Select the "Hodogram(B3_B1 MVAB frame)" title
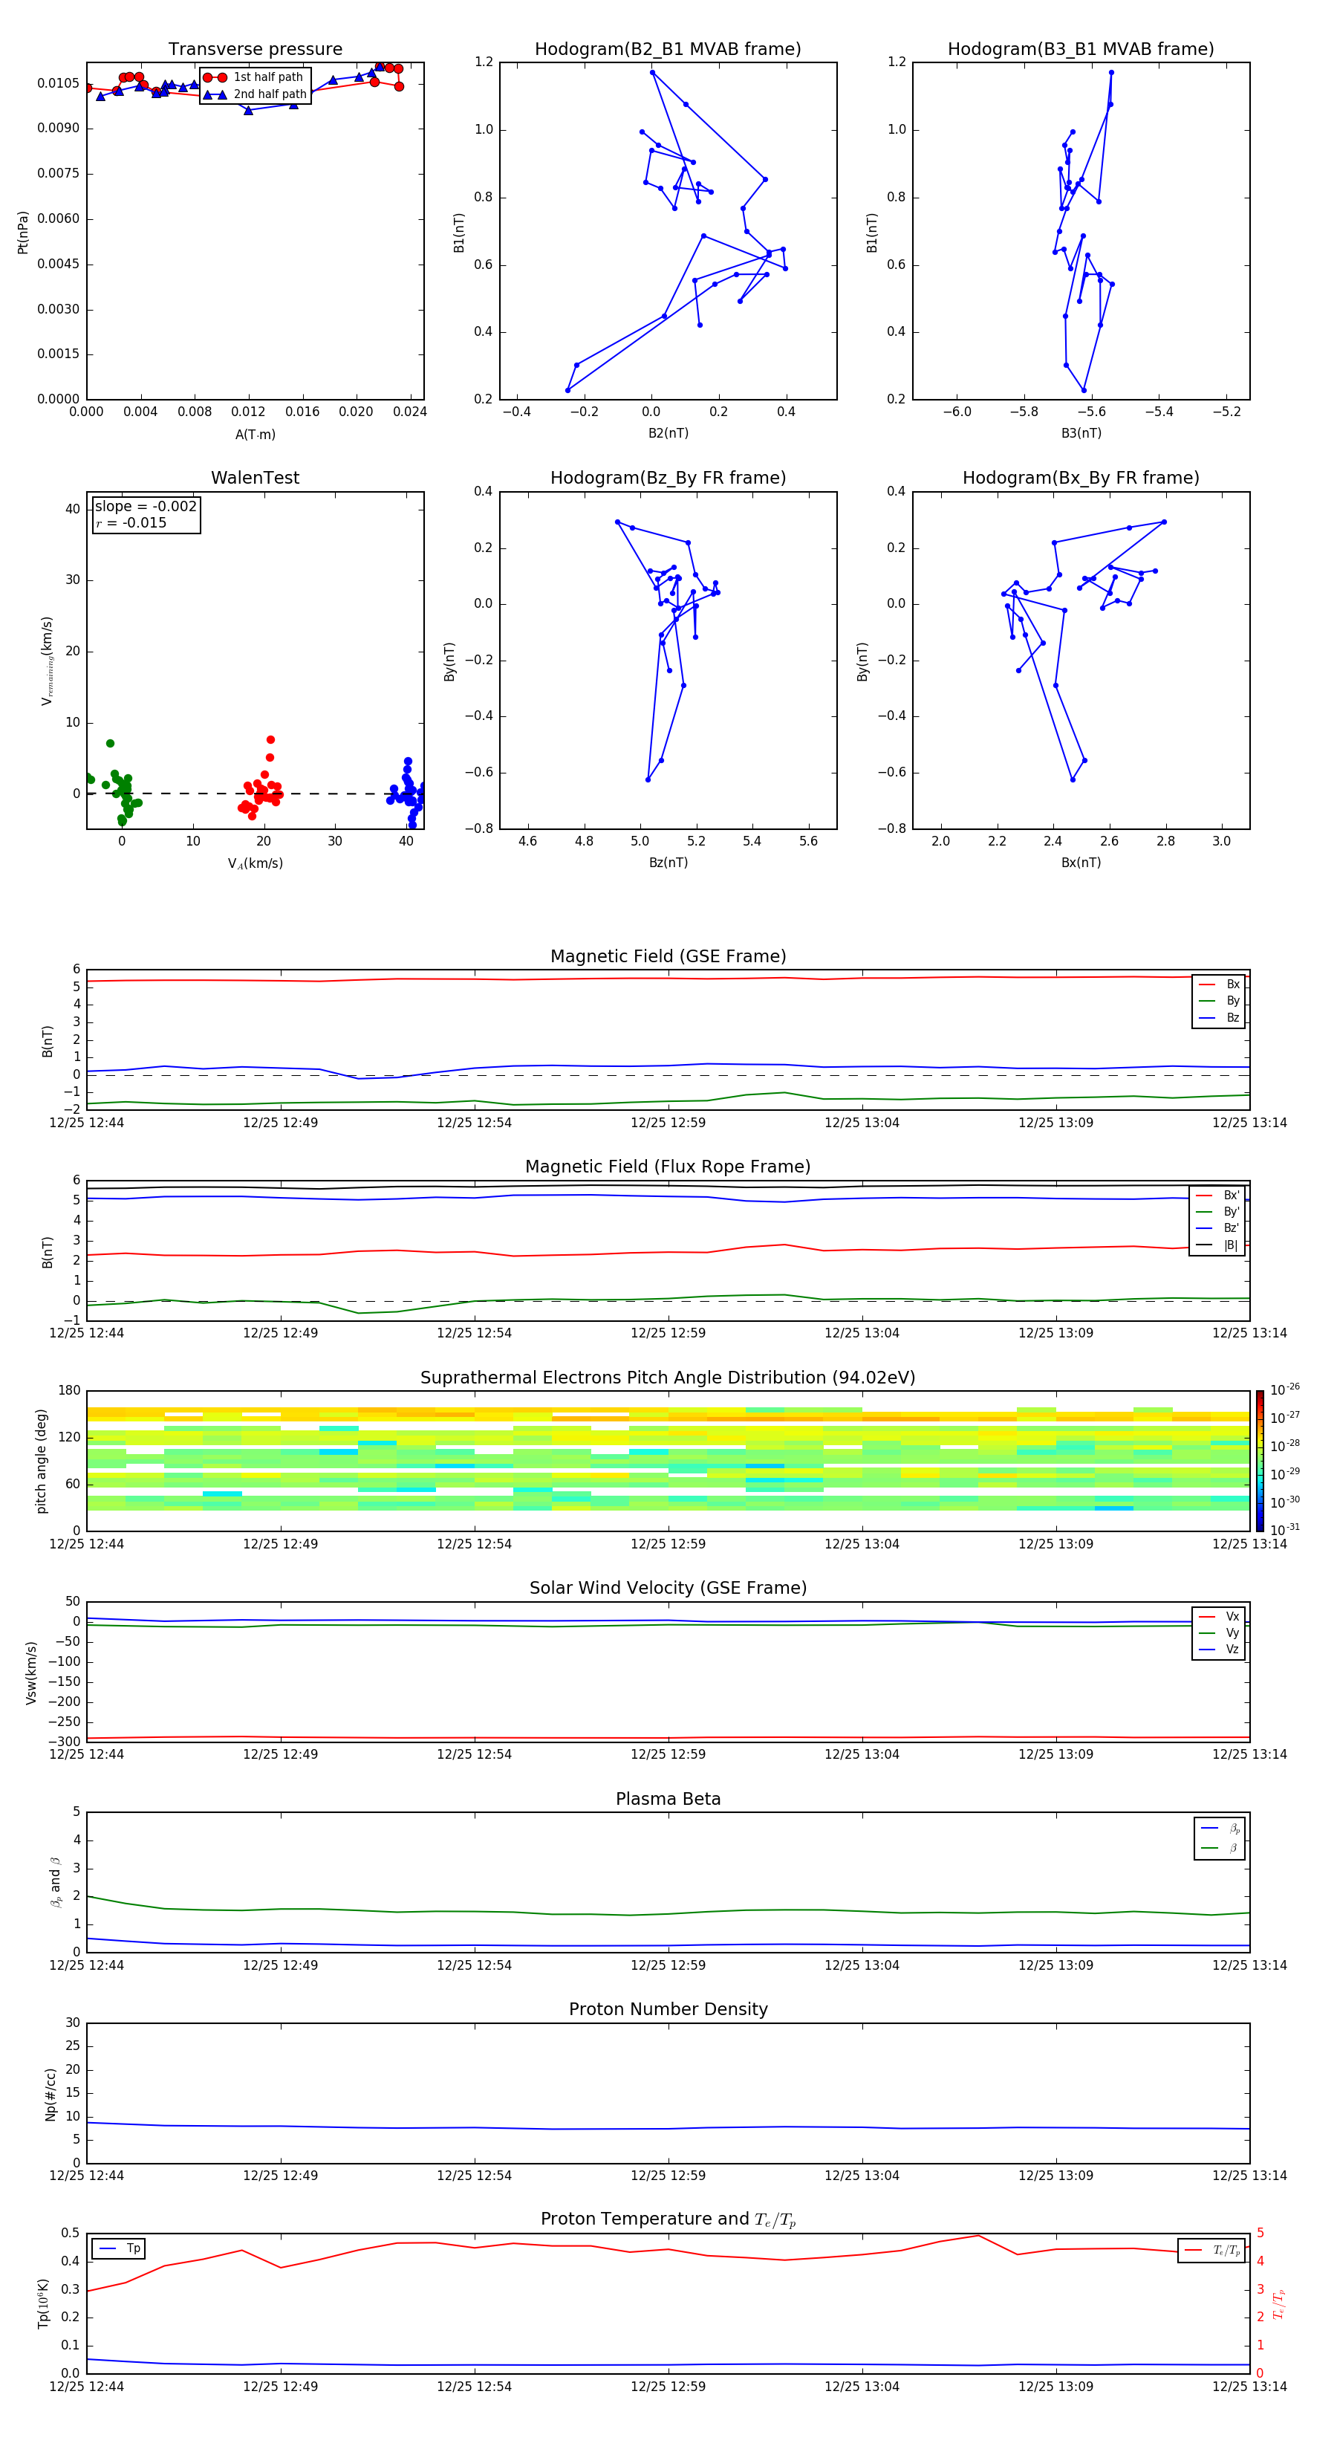The width and height of the screenshot is (1337, 2452). click(1081, 48)
